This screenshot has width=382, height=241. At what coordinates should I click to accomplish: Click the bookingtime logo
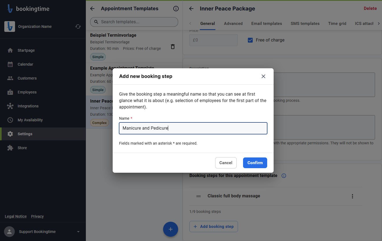click(28, 9)
